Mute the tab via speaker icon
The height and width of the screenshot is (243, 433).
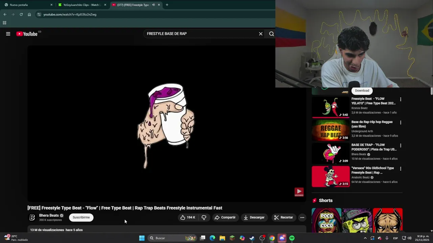tap(154, 5)
